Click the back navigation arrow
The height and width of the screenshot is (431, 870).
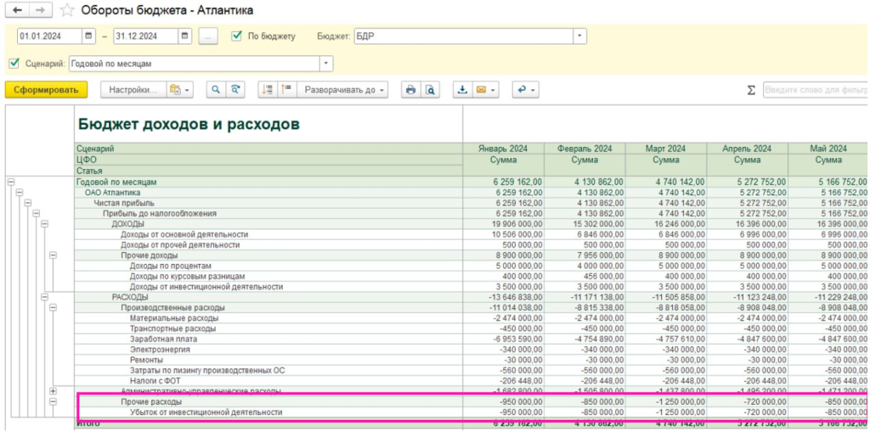(x=17, y=10)
